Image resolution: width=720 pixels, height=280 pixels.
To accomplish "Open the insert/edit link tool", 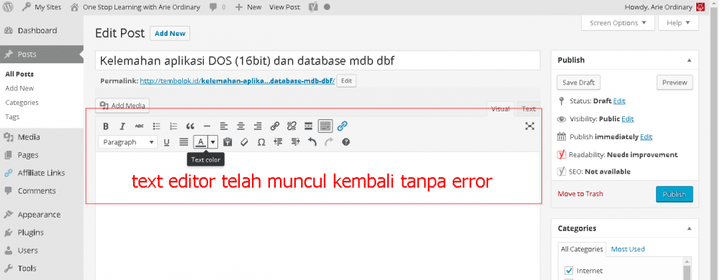I will click(274, 126).
